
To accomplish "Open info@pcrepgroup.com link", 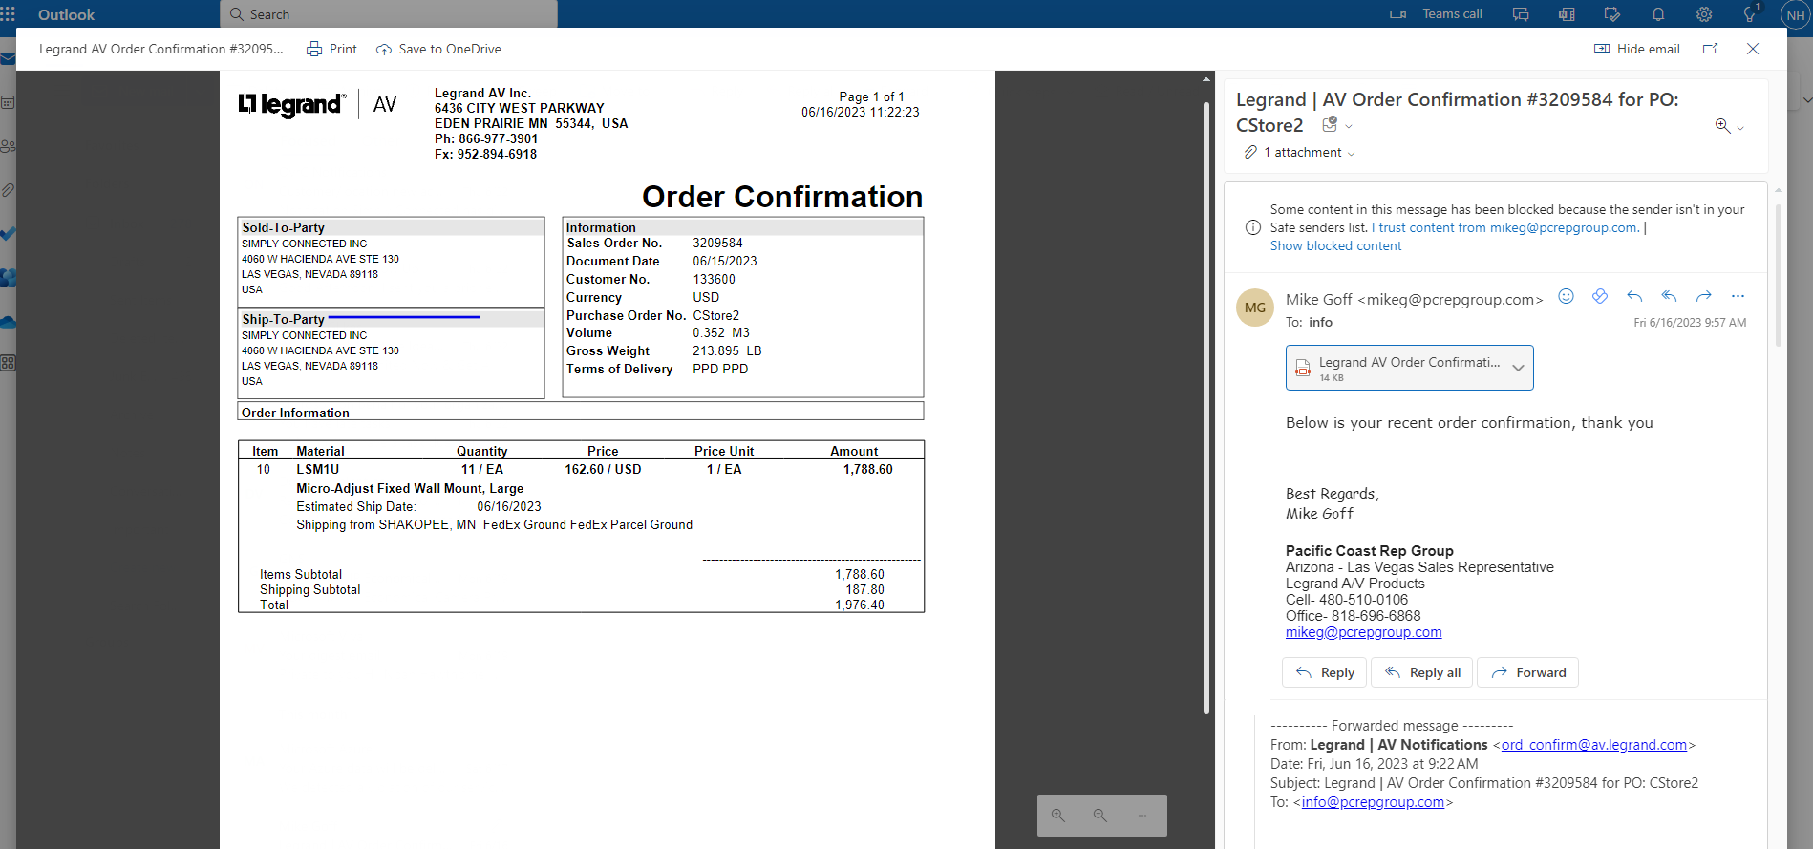I will (x=1373, y=802).
